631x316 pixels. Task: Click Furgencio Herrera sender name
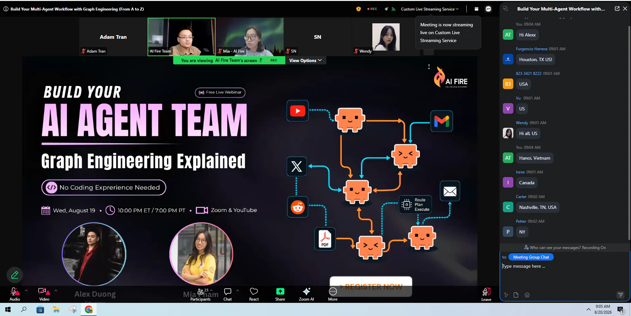pyautogui.click(x=531, y=49)
